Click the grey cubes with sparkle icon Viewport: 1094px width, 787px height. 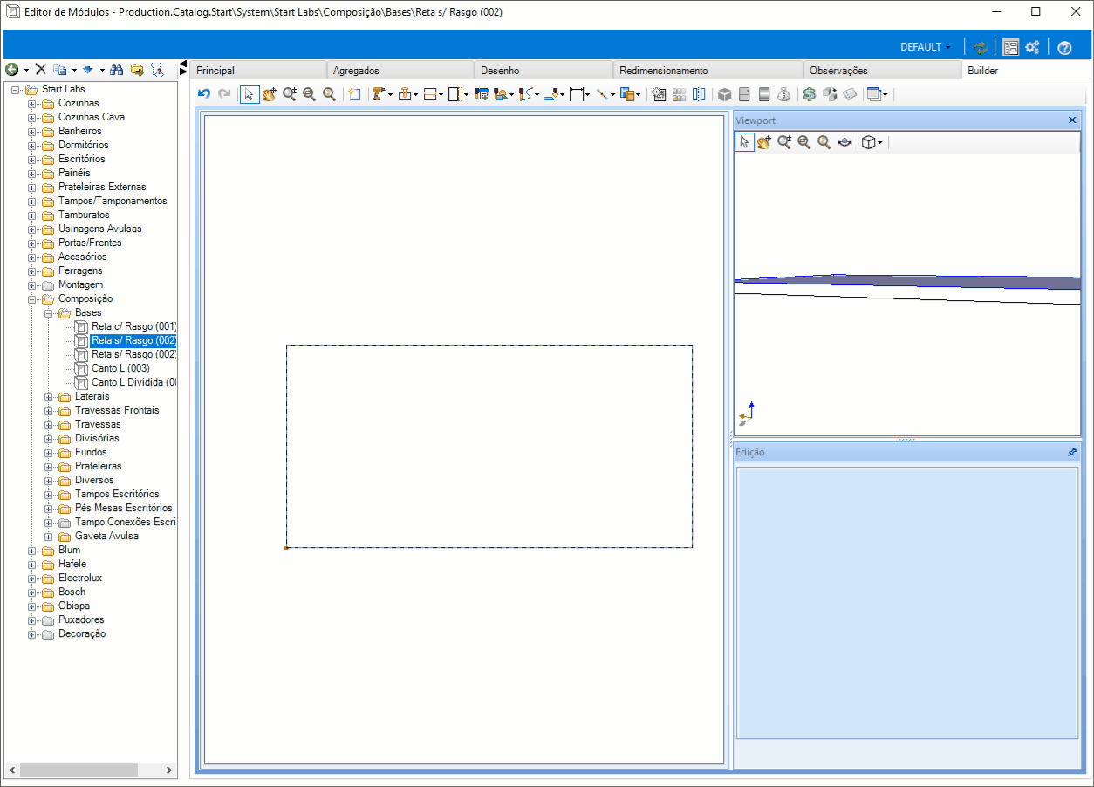pos(830,94)
